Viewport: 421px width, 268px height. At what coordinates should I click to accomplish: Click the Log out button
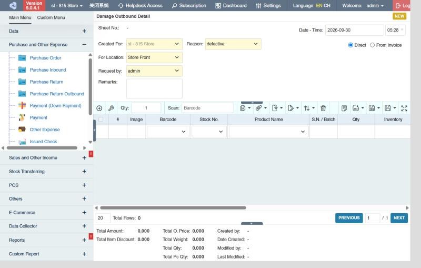click(x=402, y=6)
